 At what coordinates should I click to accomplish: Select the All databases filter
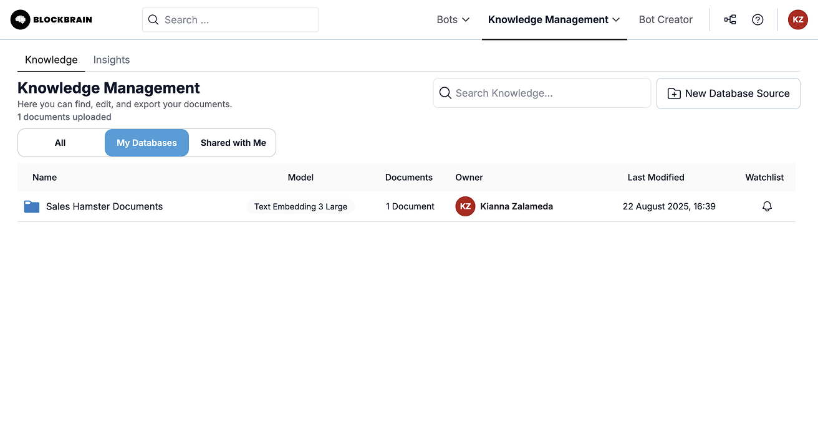pos(60,143)
